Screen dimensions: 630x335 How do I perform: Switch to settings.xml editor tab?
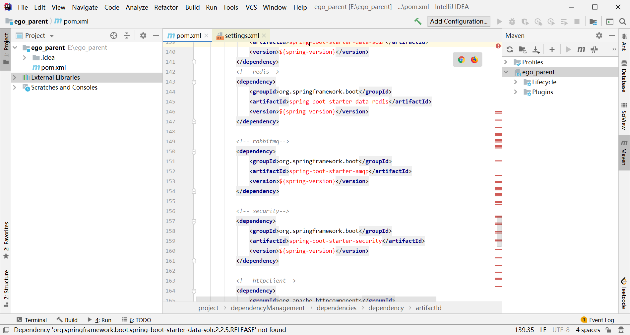point(242,35)
